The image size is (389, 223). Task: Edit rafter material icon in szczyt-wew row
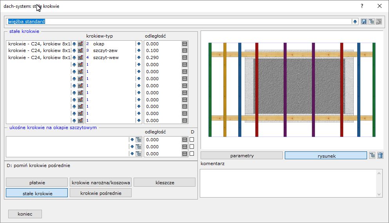80,58
